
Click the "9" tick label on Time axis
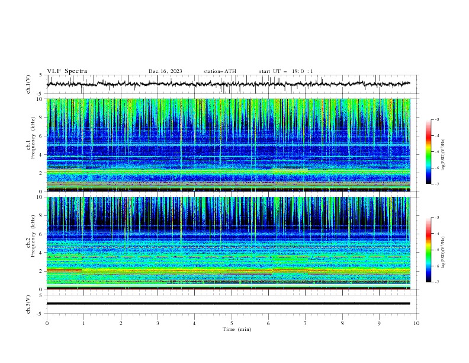click(379, 323)
